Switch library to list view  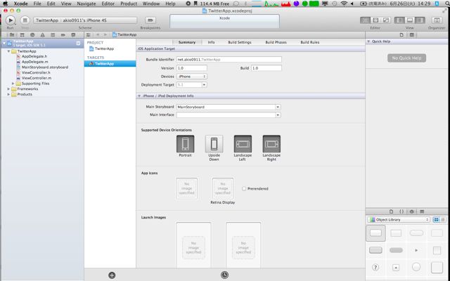[x=443, y=220]
